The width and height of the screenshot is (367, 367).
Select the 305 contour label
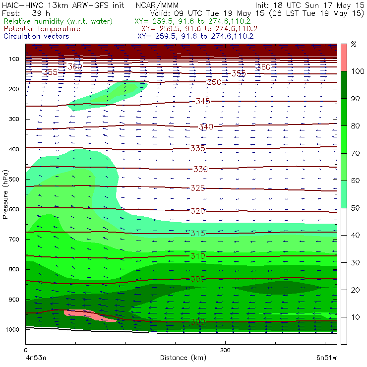click(x=198, y=279)
